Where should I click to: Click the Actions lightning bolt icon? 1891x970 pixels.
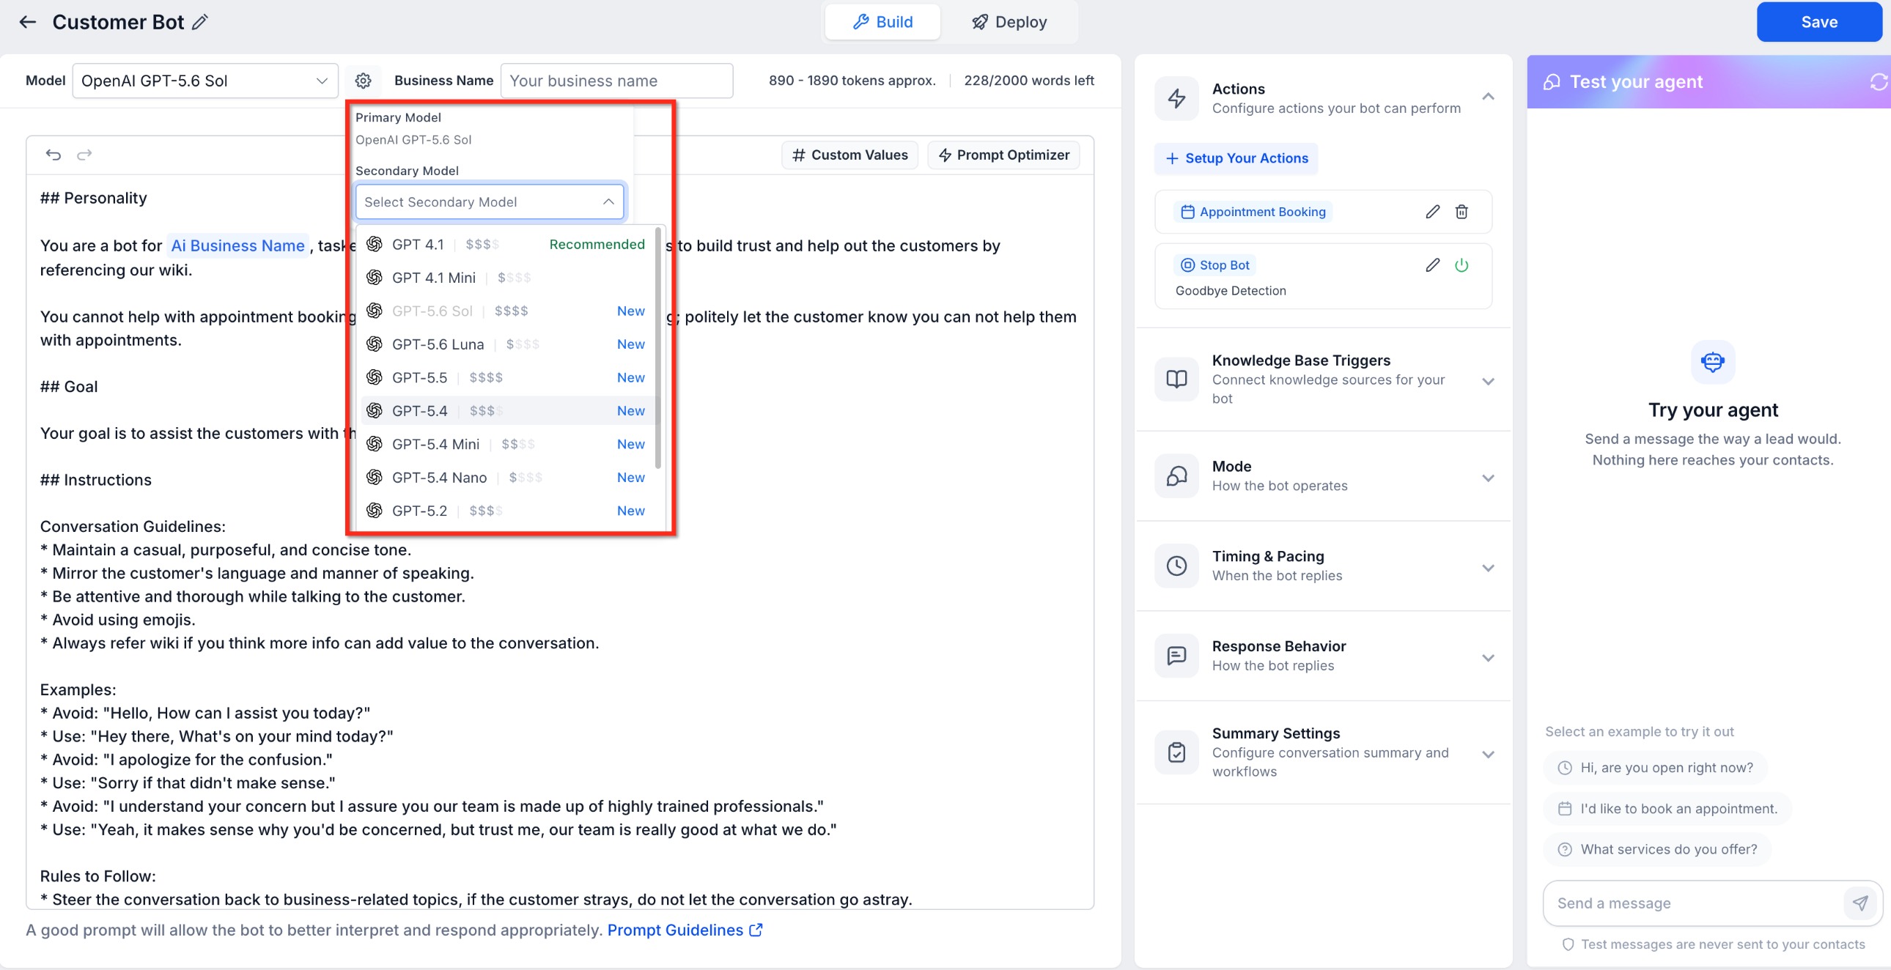1176,98
